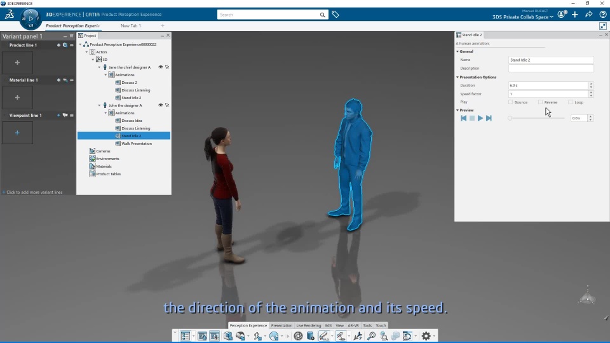
Task: Add viewpoint in Viewpoint line 1 header
Action: 58,115
